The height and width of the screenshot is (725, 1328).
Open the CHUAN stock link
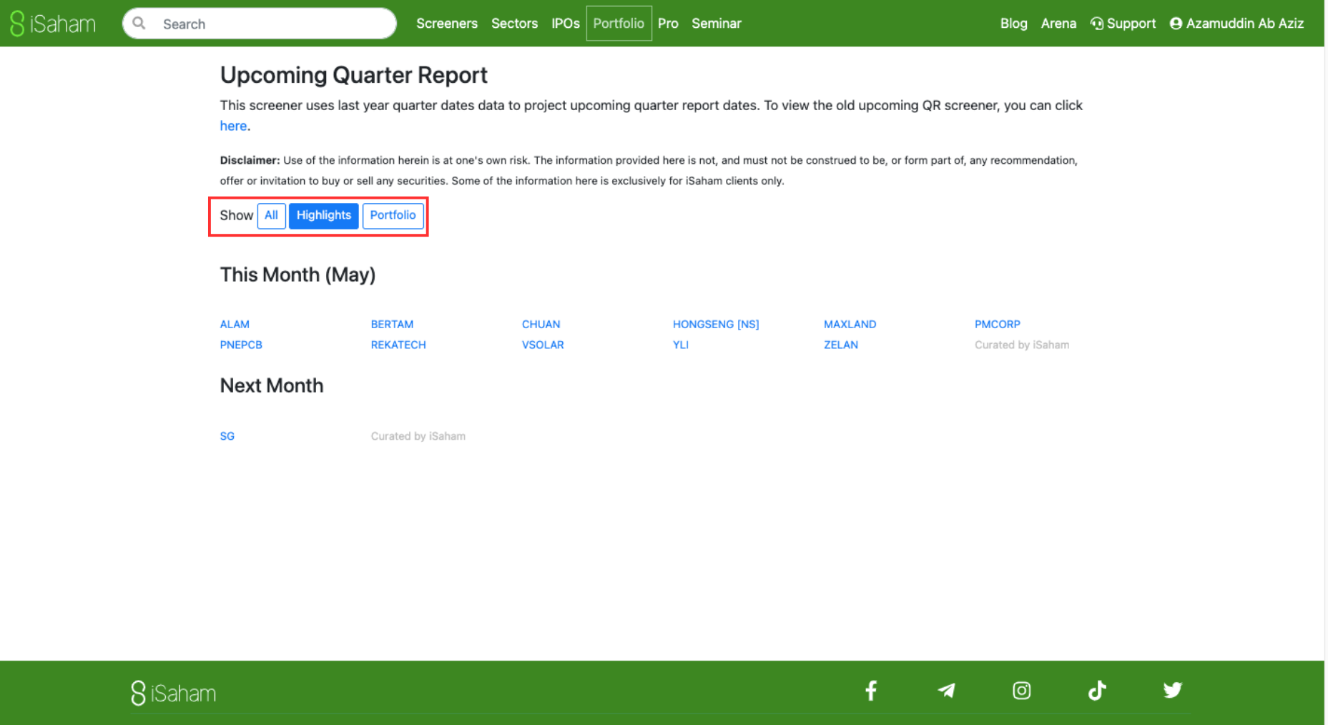[541, 325]
